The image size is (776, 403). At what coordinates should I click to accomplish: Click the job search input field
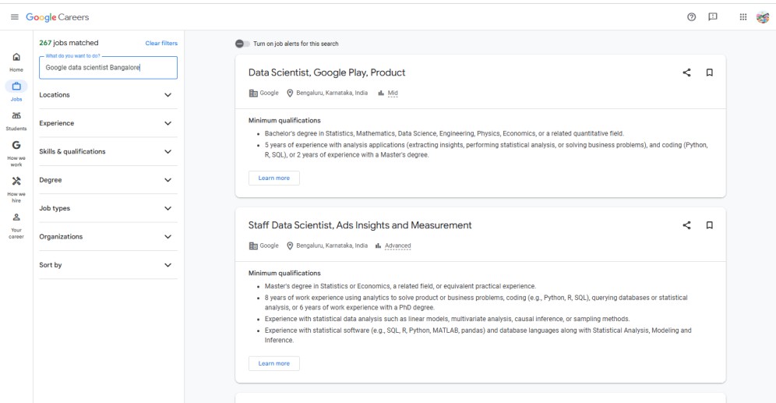tap(108, 67)
